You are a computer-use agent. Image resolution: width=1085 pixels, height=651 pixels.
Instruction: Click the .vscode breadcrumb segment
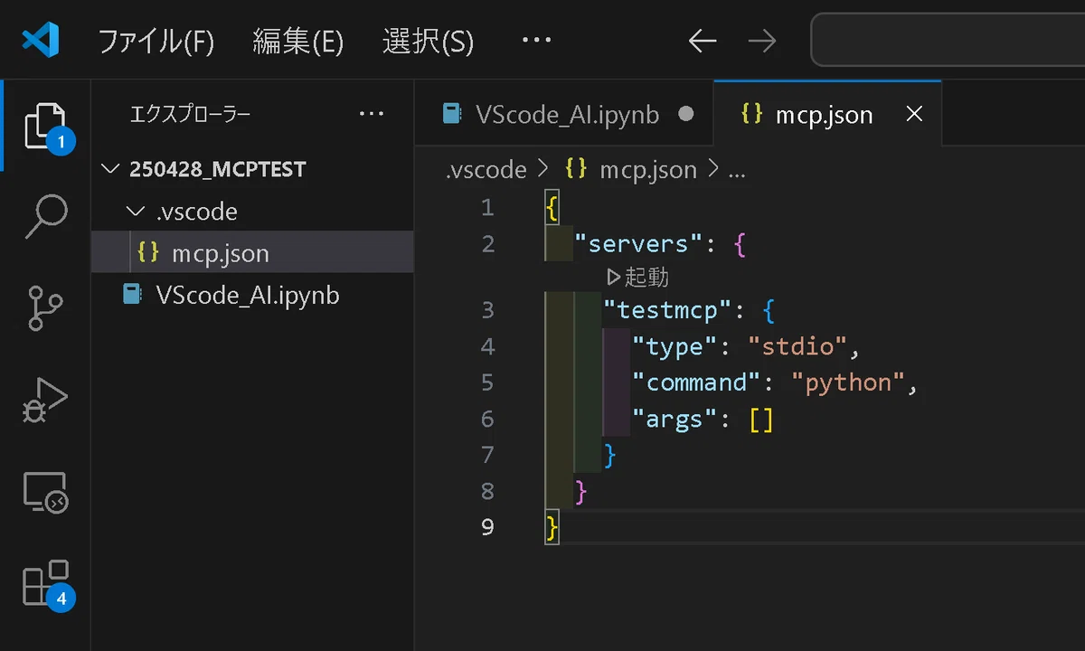486,169
